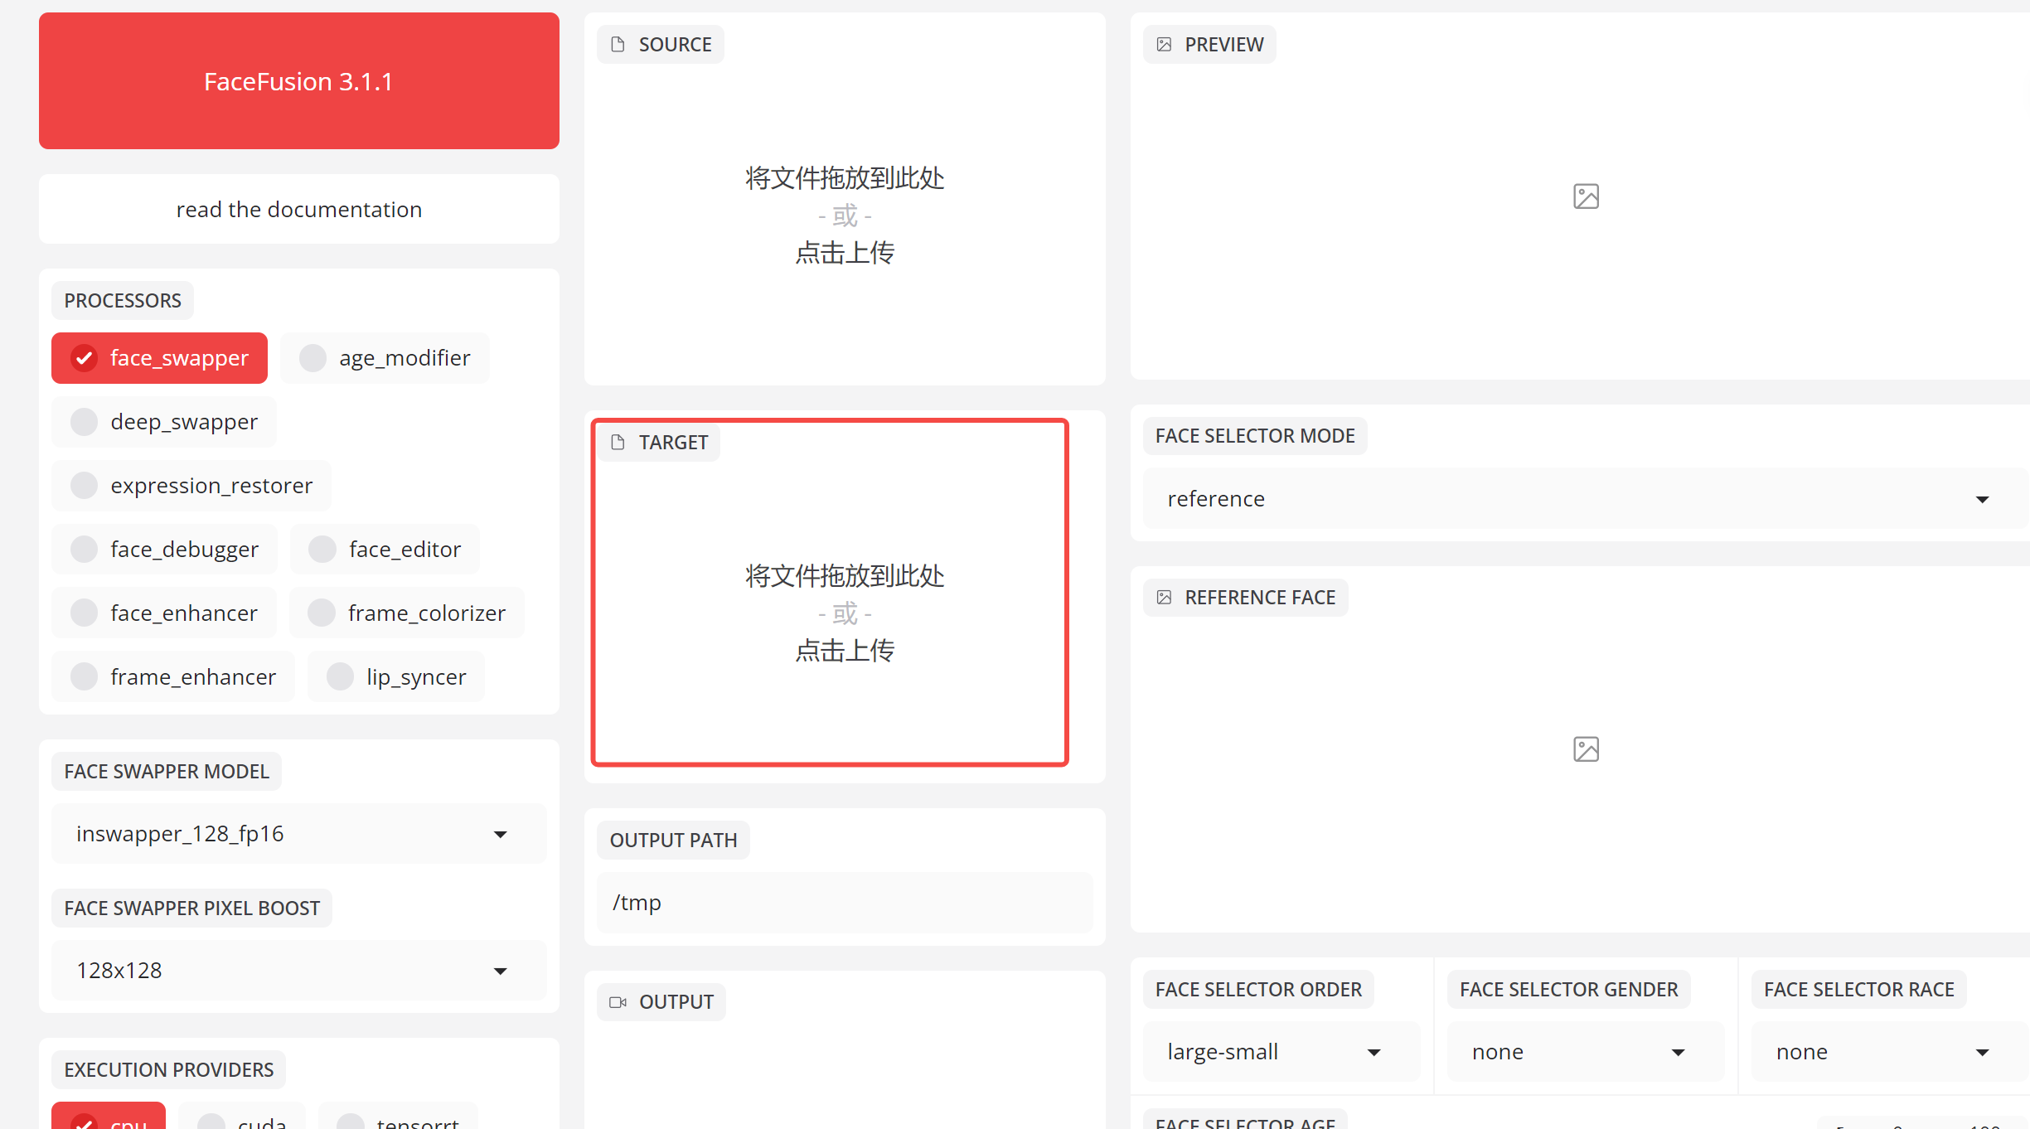Enable the expression_restorer processor
Image resolution: width=2030 pixels, height=1129 pixels.
(191, 486)
